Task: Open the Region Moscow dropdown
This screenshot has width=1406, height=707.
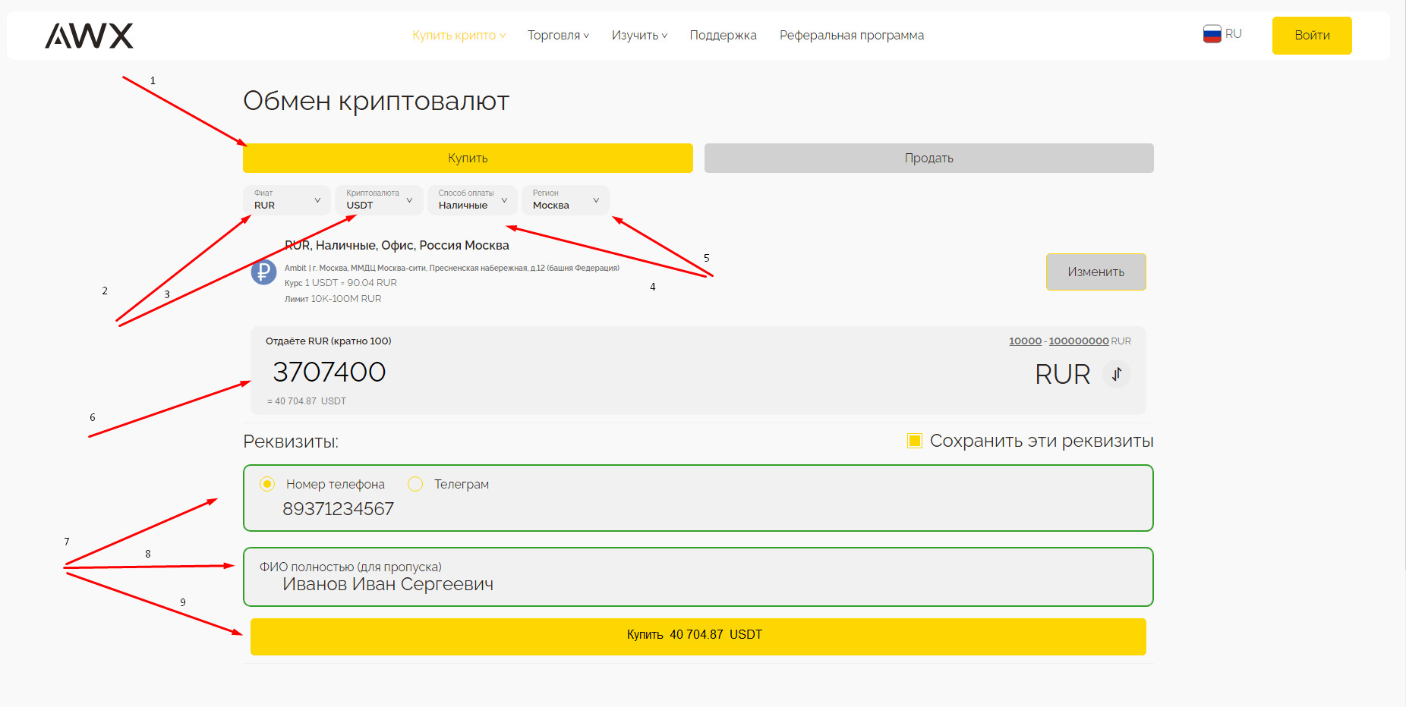Action: (x=565, y=200)
